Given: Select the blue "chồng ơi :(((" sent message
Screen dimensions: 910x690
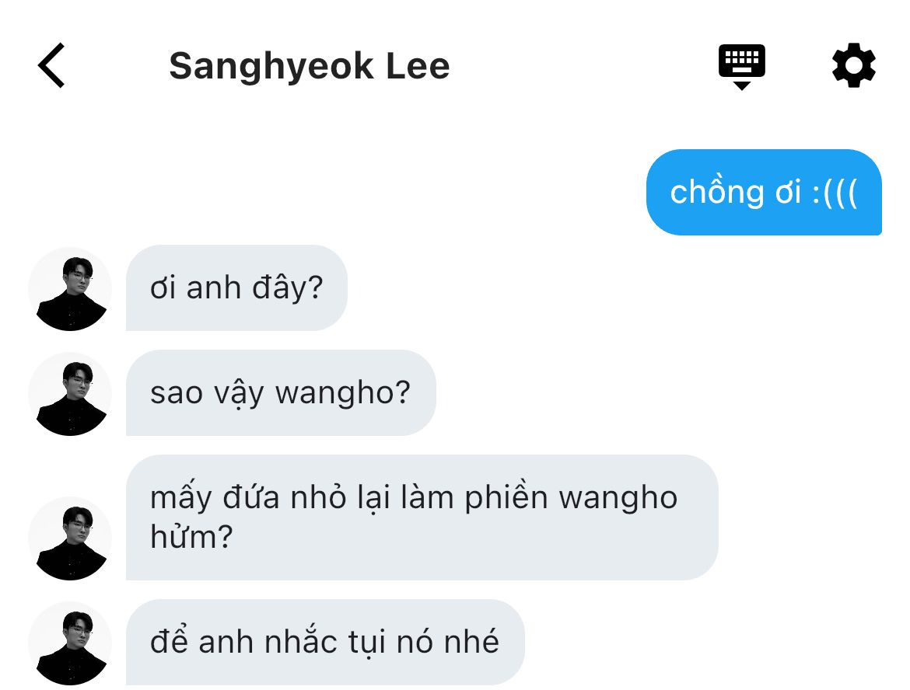Looking at the screenshot, I should [x=764, y=193].
